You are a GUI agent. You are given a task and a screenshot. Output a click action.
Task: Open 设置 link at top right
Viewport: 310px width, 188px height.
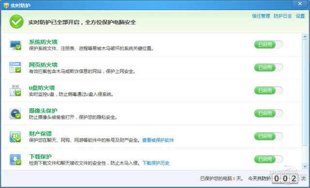(300, 16)
